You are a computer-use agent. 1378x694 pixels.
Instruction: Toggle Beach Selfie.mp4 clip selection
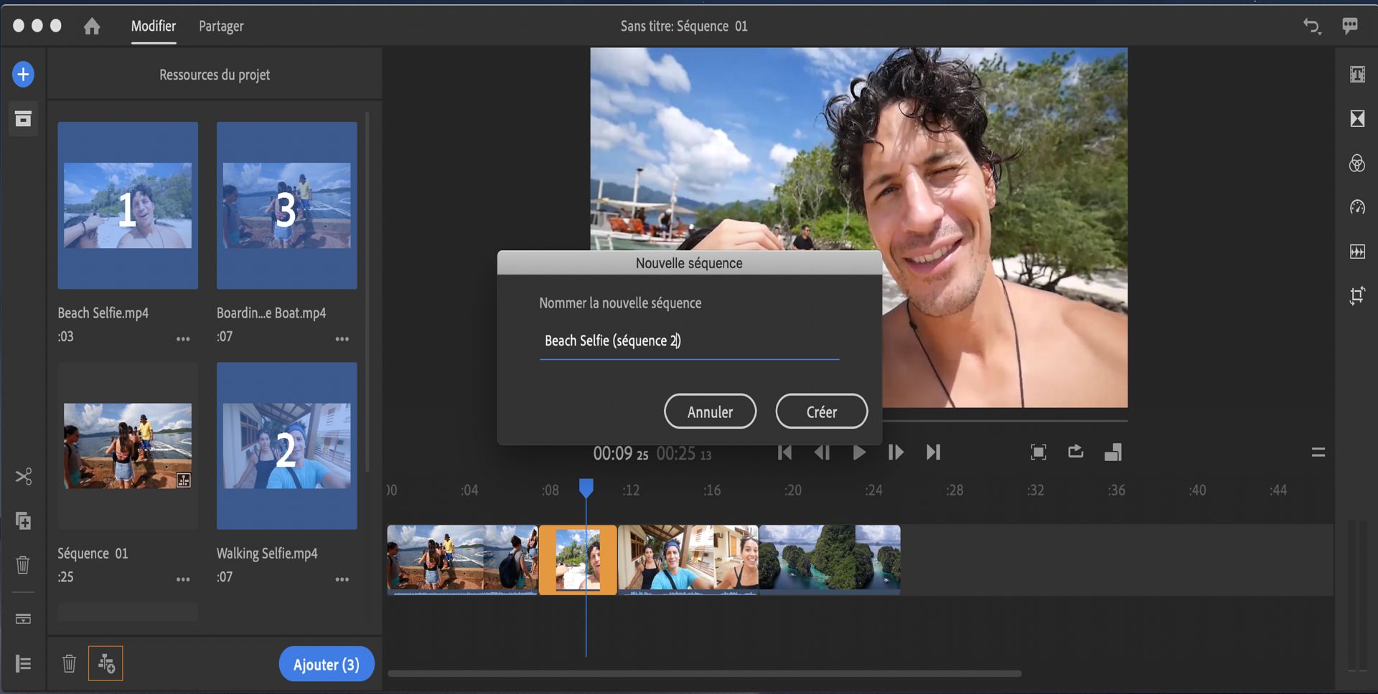[x=128, y=206]
